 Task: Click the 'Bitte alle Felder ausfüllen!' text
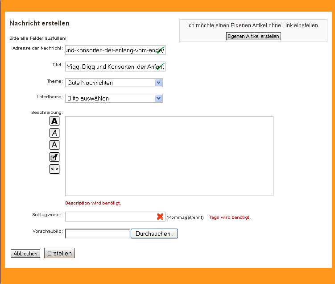38,38
